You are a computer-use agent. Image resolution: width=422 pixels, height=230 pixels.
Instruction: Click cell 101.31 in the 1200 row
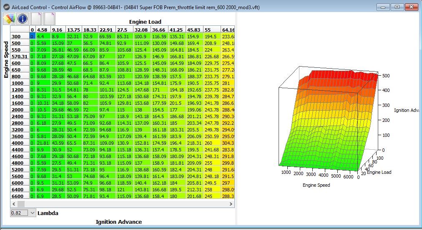click(x=107, y=90)
